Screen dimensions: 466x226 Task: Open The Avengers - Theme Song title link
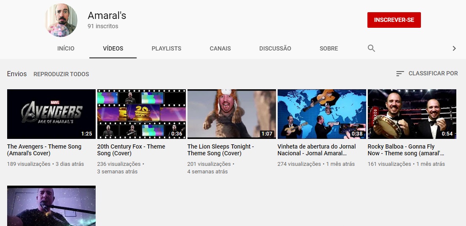[x=44, y=150]
